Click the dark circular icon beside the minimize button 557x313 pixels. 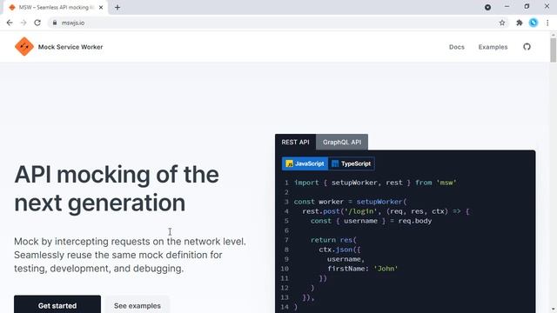pyautogui.click(x=487, y=7)
